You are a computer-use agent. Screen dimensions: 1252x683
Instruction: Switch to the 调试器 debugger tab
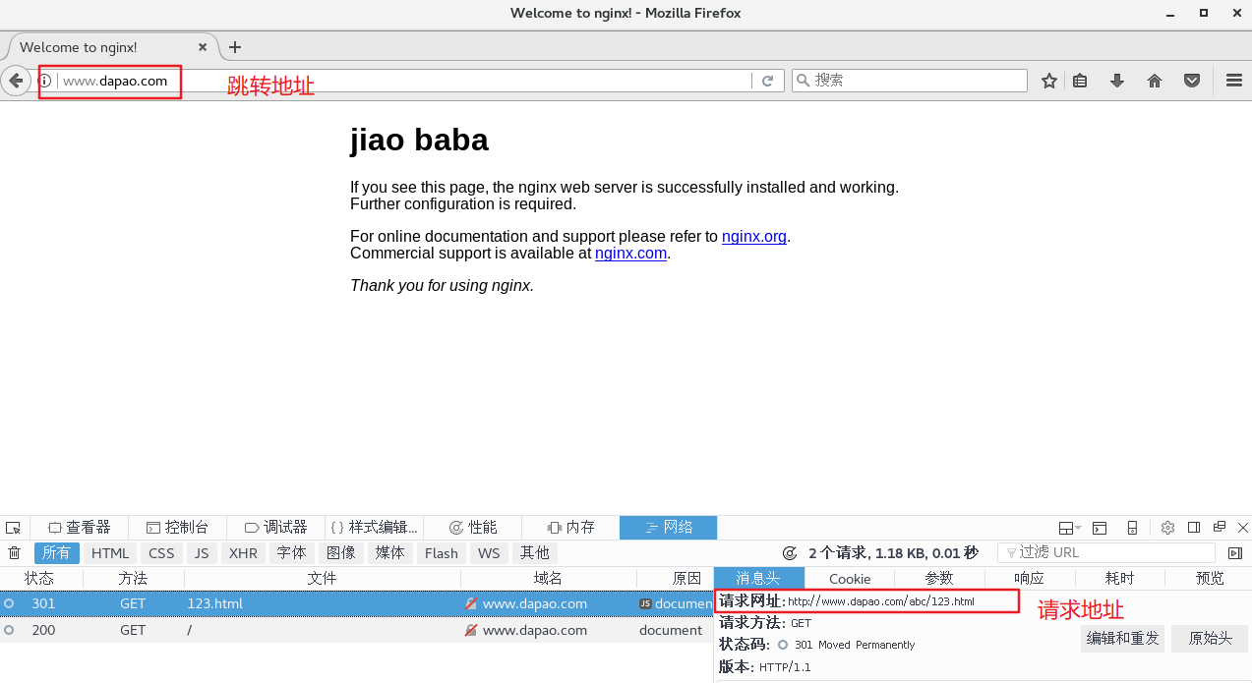click(x=275, y=528)
